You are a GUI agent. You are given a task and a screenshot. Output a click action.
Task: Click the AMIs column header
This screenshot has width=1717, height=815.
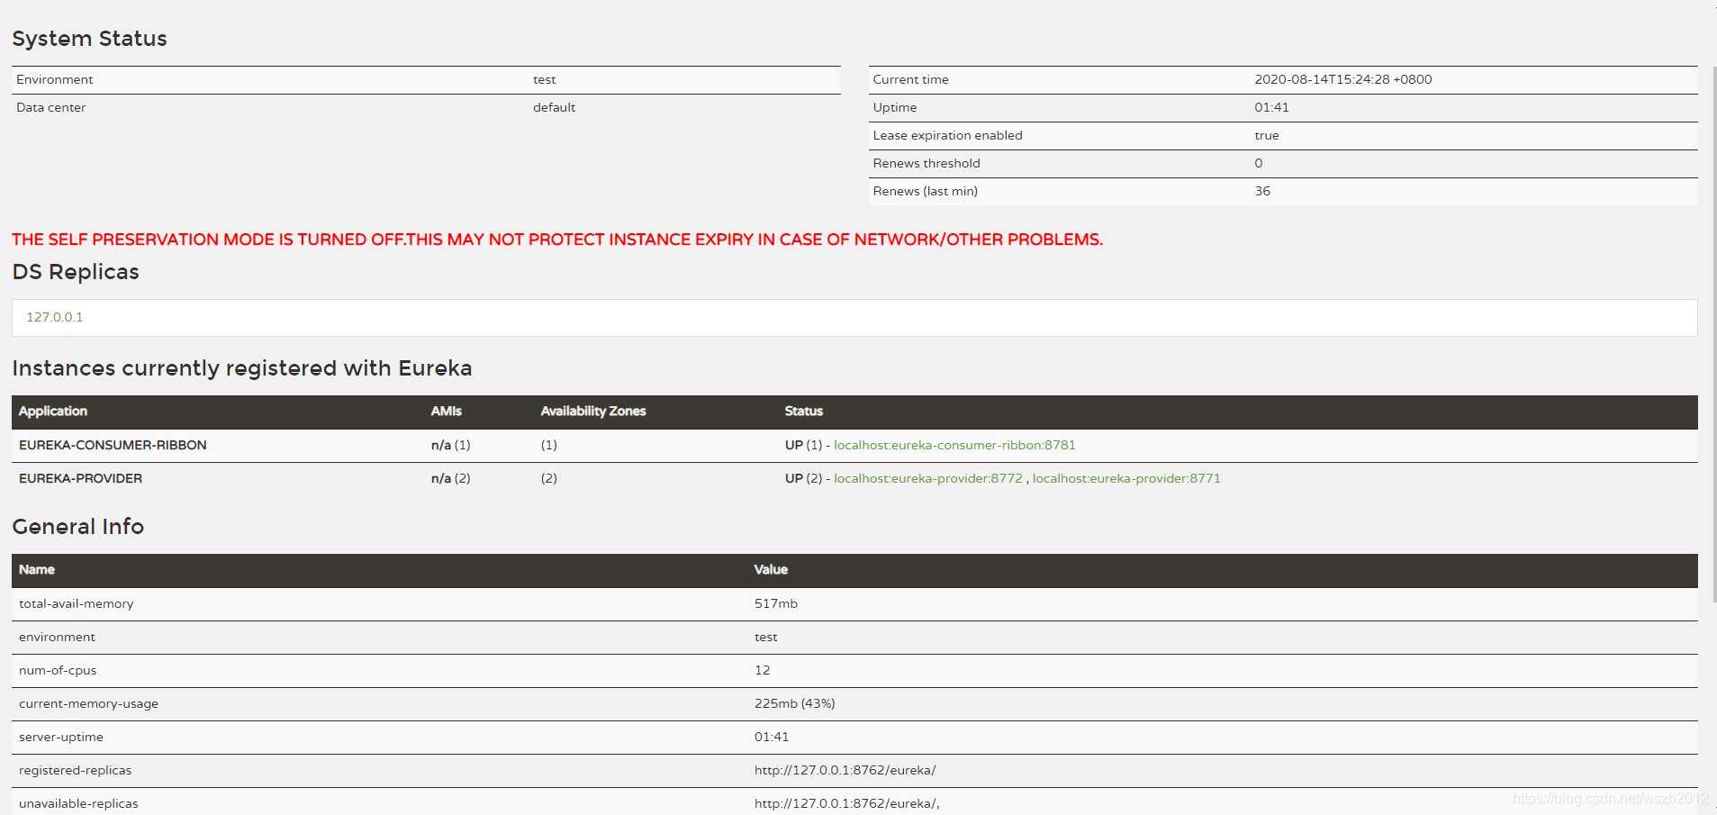pos(446,411)
